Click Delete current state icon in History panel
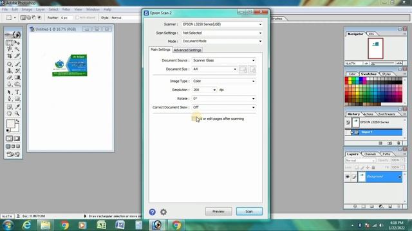 click(x=398, y=143)
